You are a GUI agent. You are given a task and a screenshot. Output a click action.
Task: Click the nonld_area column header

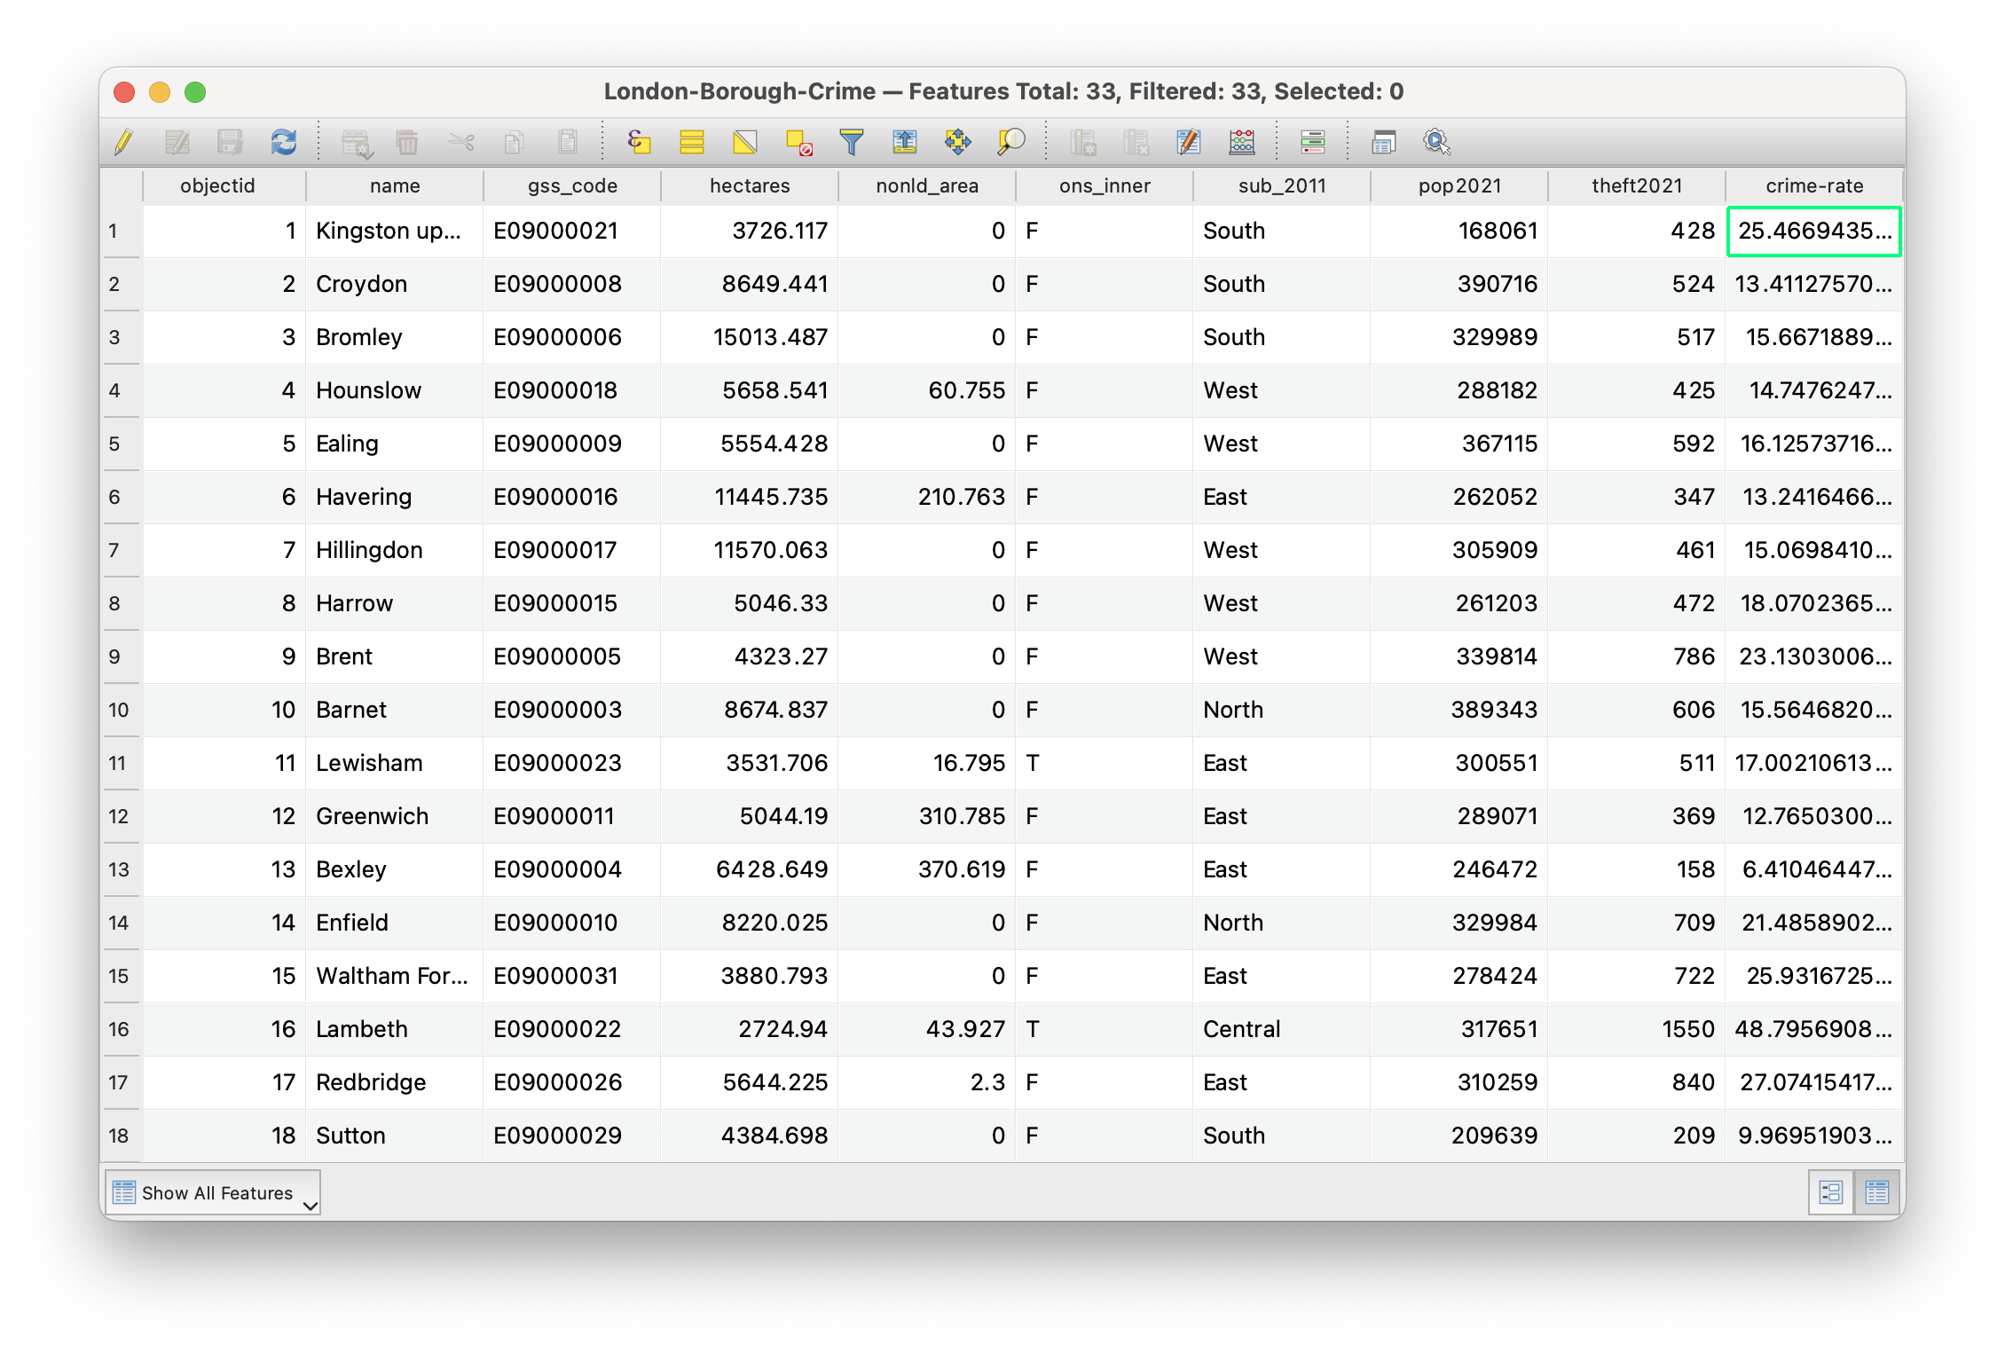927,186
